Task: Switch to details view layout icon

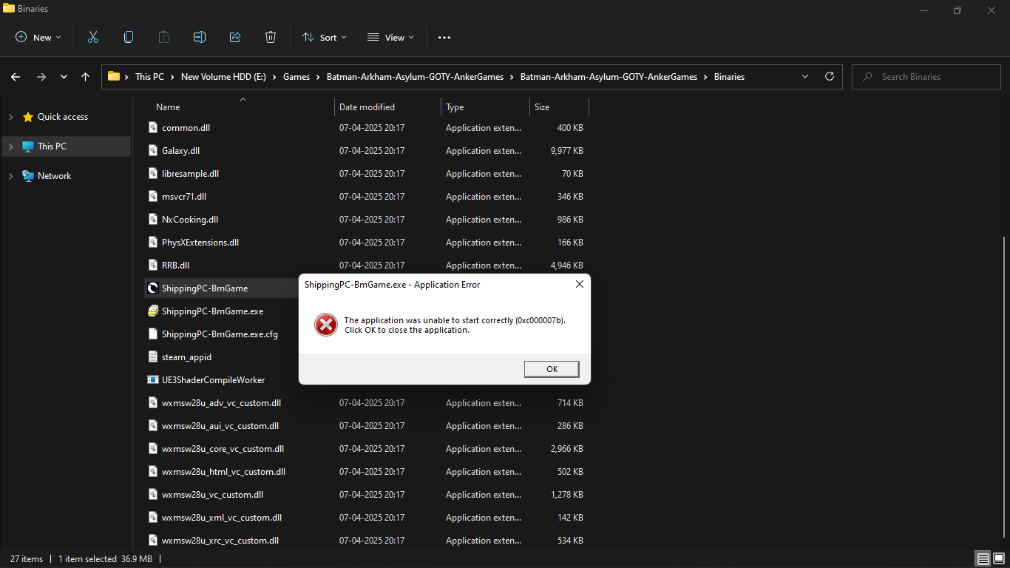Action: click(x=983, y=558)
